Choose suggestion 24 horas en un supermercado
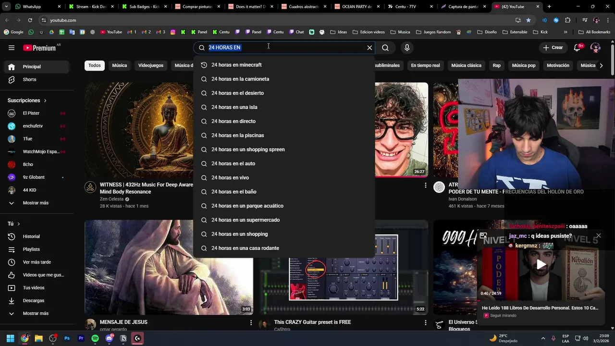Viewport: 615px width, 346px height. (284, 220)
